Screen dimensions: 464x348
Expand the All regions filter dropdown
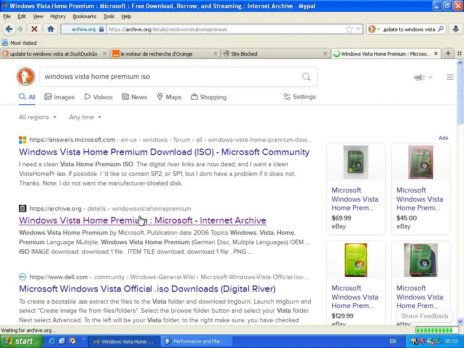(x=38, y=117)
